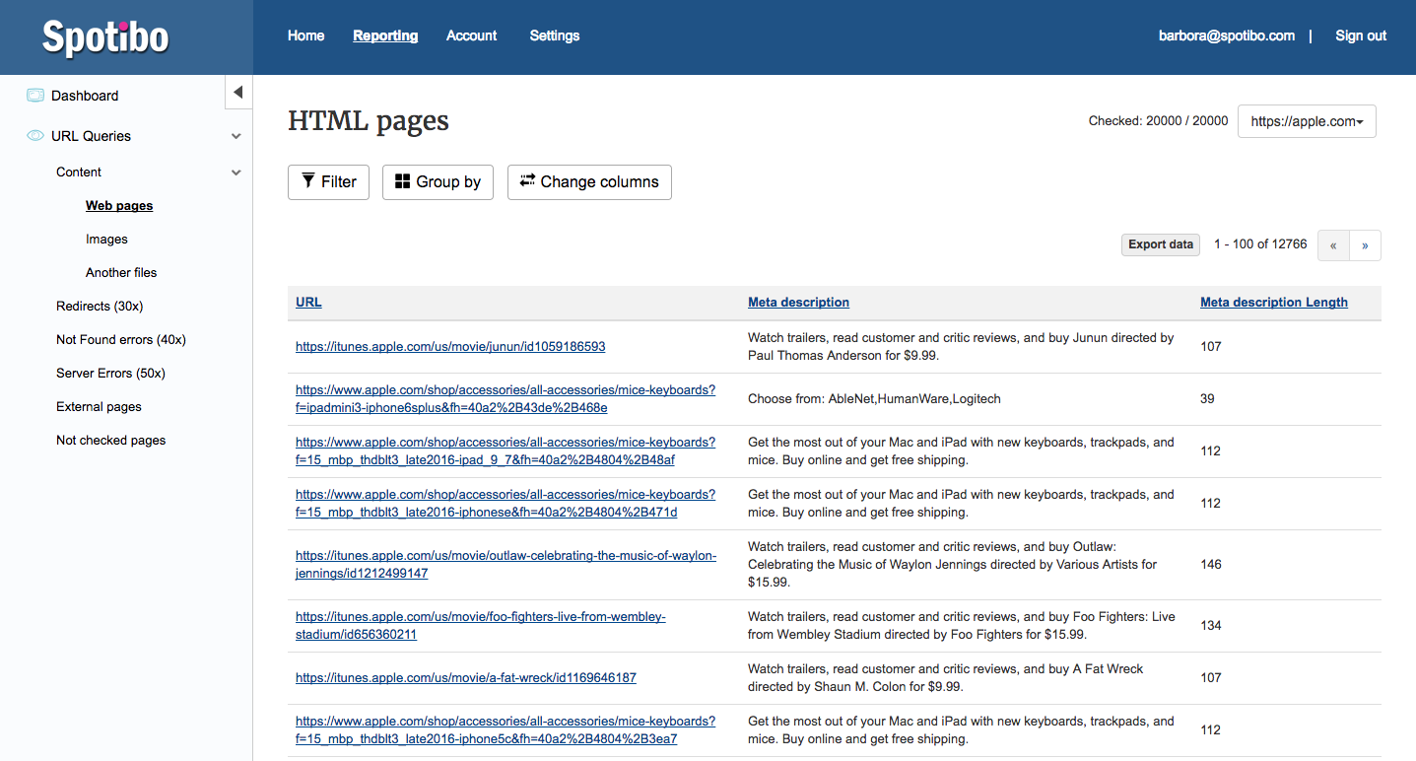Open the late2016-iphone5c mice-keyboards URL

506,730
